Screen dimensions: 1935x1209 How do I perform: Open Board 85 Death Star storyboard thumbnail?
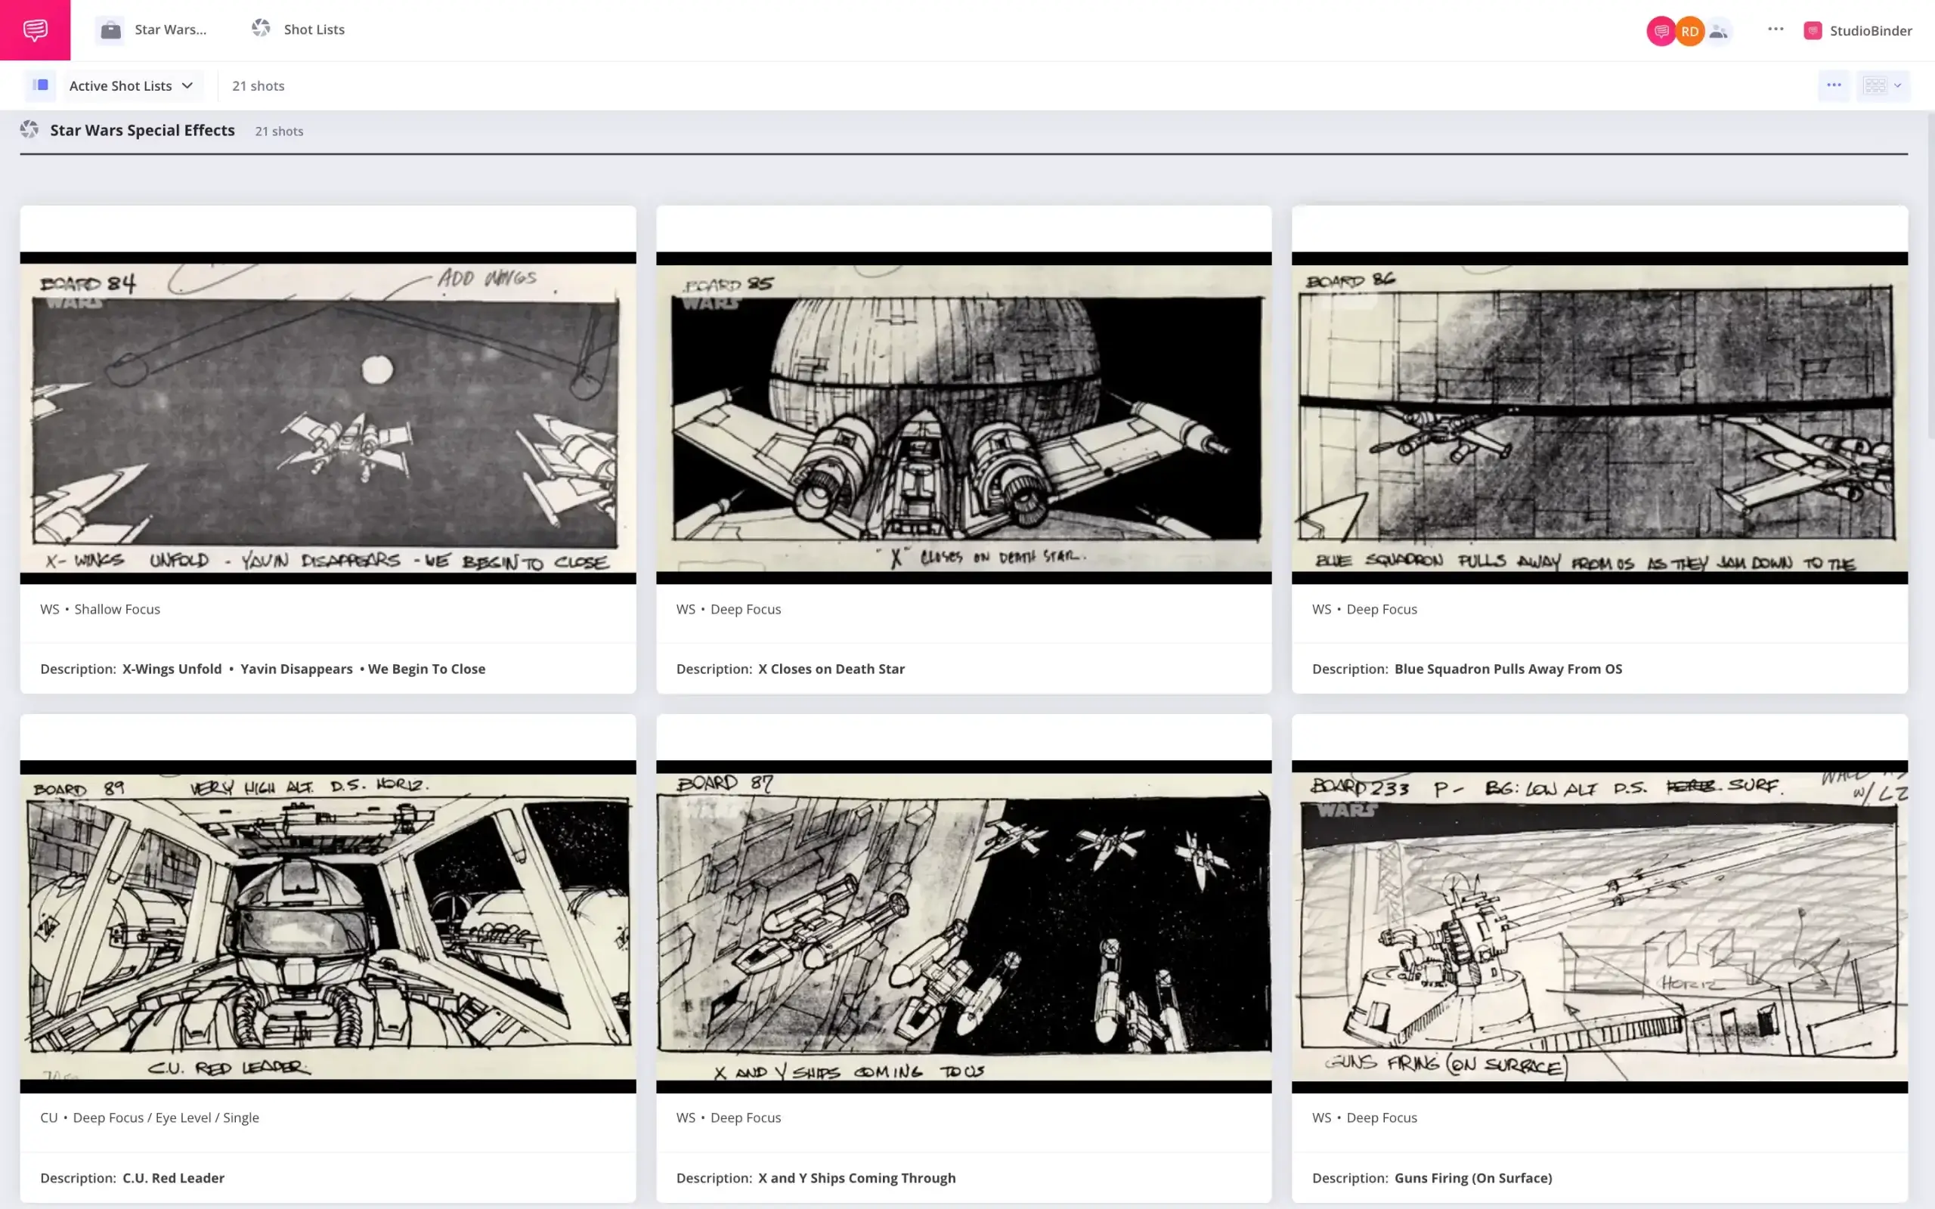pos(964,417)
